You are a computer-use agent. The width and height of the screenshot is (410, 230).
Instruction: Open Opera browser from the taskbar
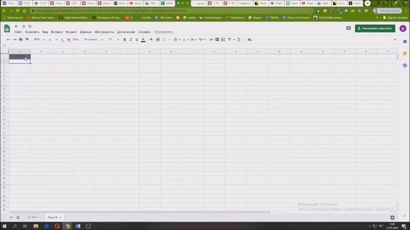click(x=57, y=226)
